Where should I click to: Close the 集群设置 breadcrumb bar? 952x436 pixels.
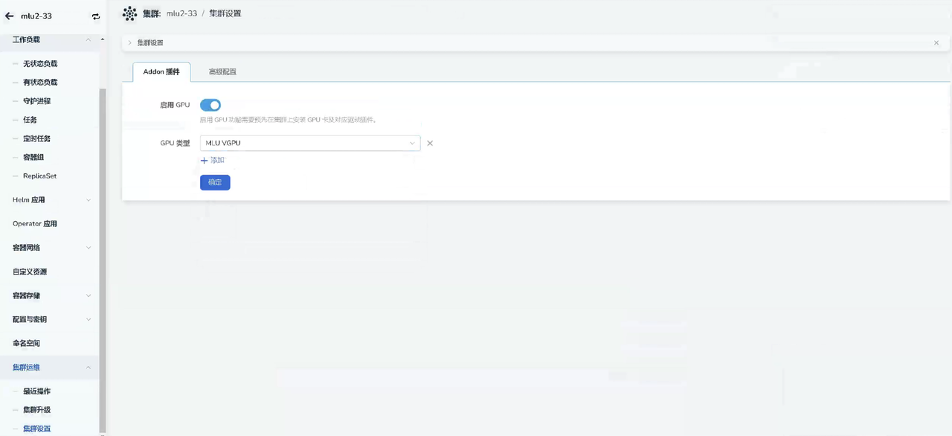936,43
